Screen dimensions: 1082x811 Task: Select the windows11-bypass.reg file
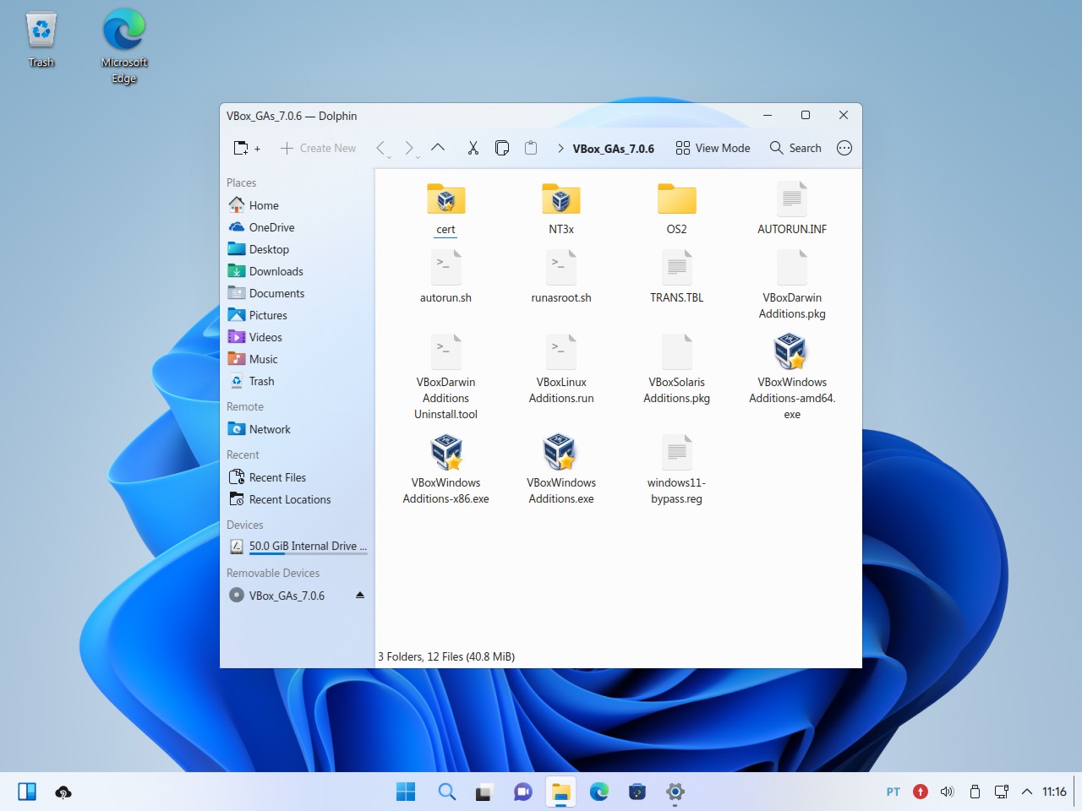pyautogui.click(x=676, y=469)
